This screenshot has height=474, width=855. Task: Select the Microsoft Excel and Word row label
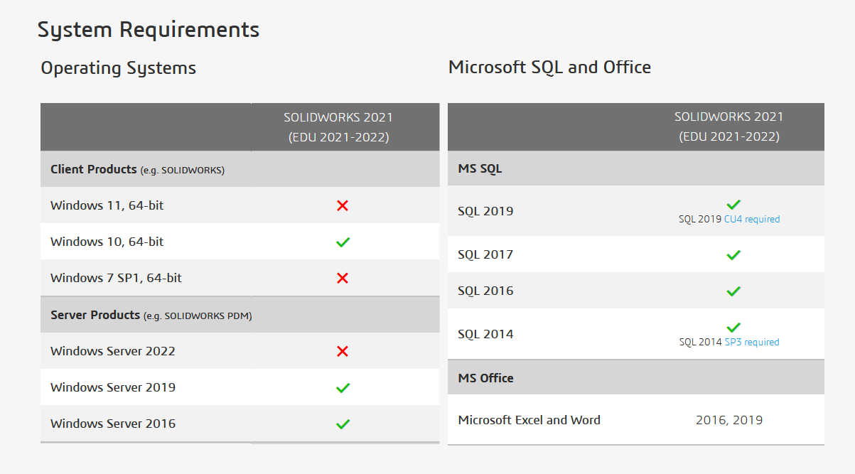coord(529,420)
